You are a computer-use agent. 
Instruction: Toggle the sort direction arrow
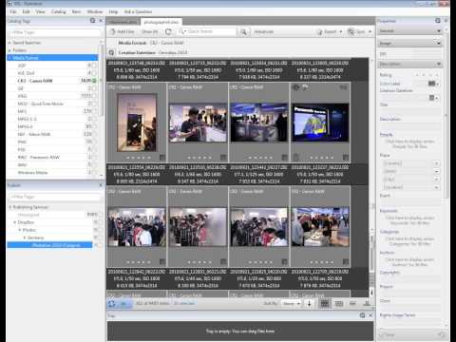tap(309, 303)
